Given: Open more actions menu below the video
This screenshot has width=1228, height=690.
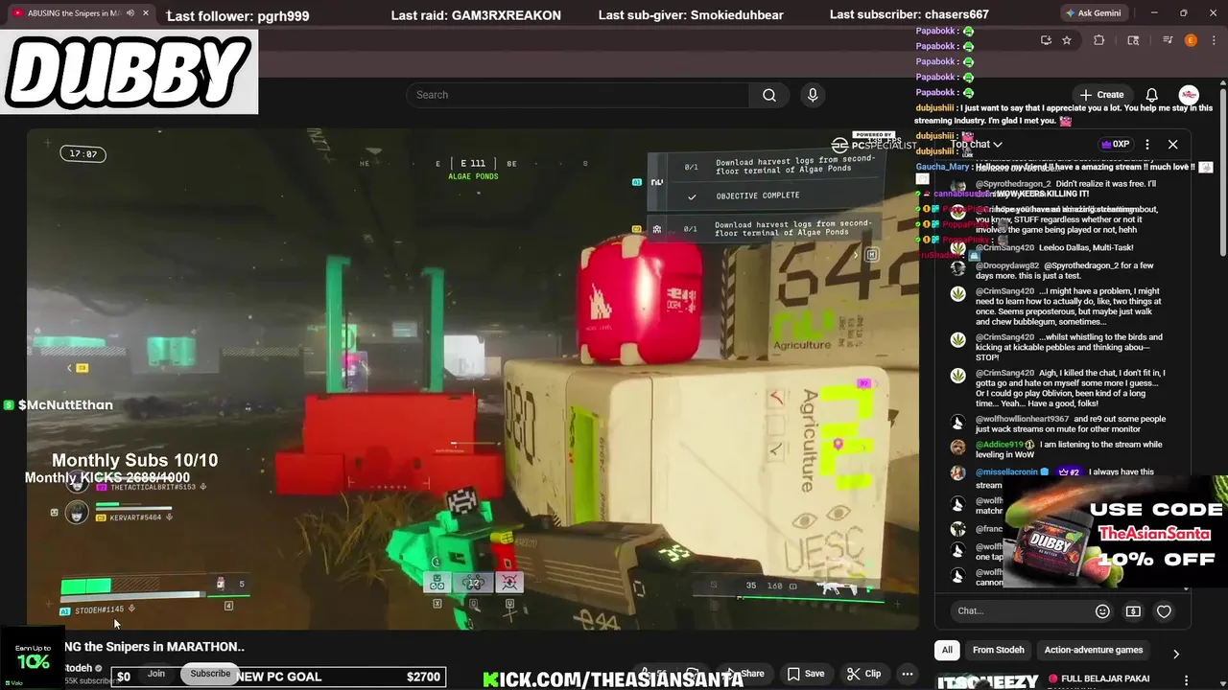Looking at the screenshot, I should pos(907,674).
